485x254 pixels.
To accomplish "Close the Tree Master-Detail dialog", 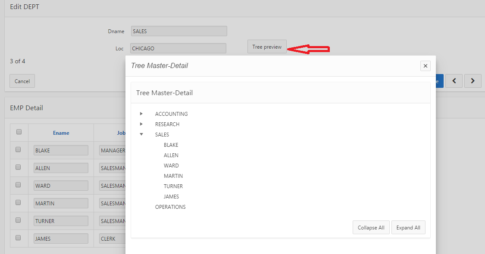I will point(425,65).
